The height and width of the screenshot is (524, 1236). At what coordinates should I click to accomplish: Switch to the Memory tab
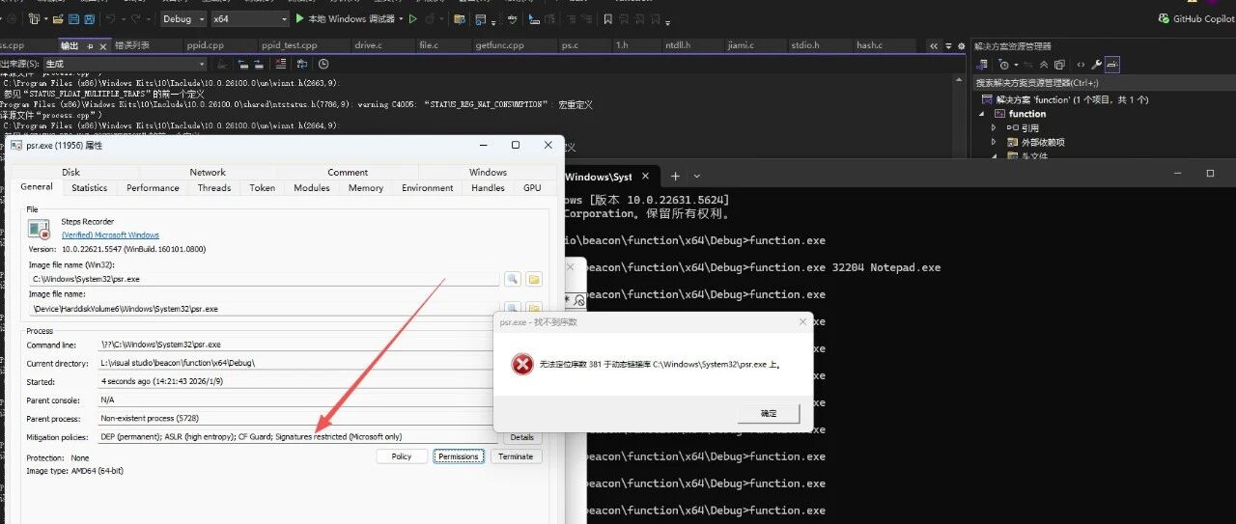point(366,187)
